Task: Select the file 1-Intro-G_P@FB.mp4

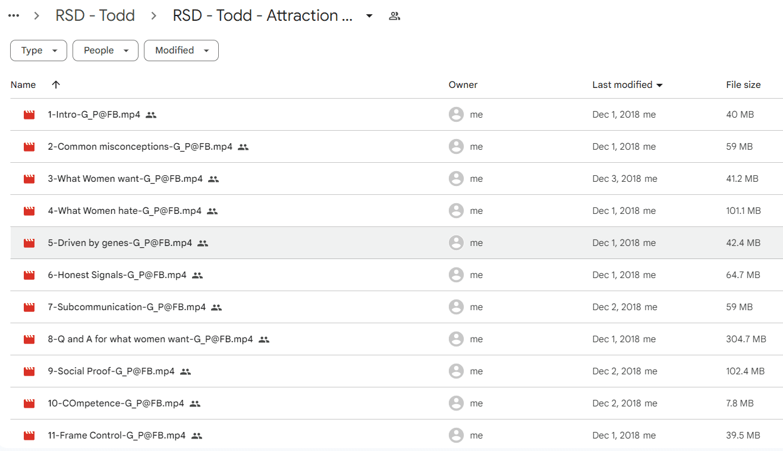Action: [x=94, y=115]
